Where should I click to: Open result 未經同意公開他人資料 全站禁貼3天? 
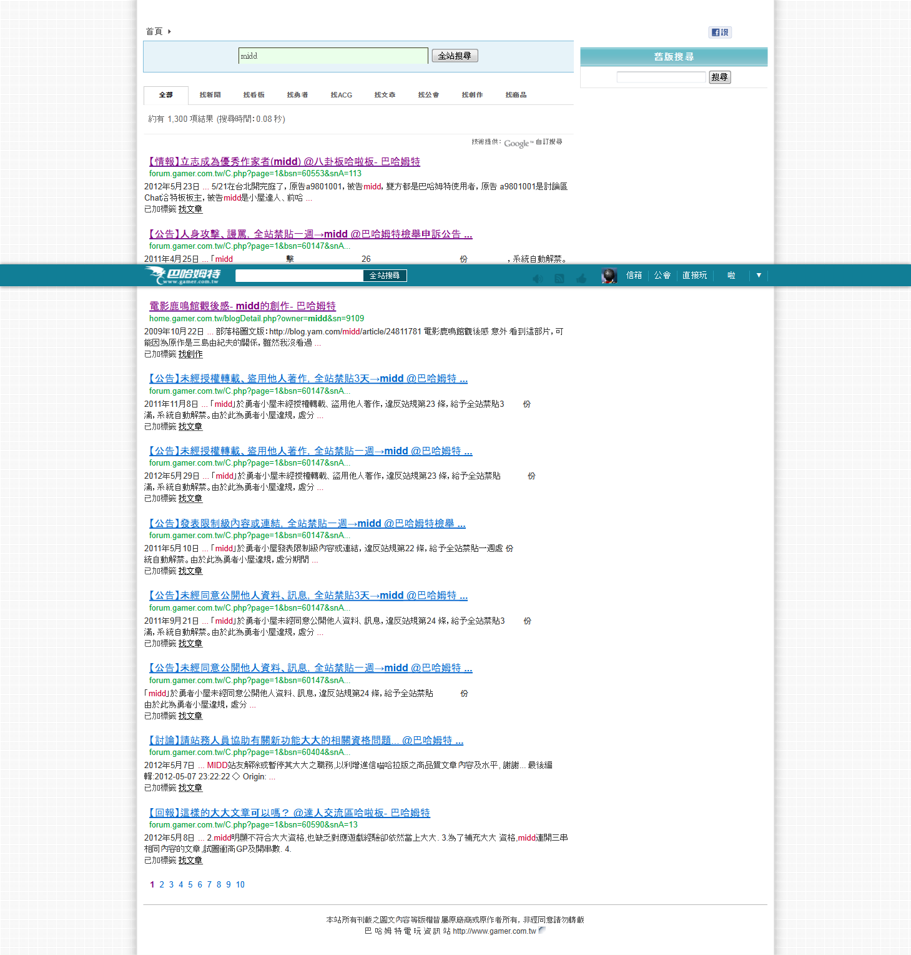308,596
